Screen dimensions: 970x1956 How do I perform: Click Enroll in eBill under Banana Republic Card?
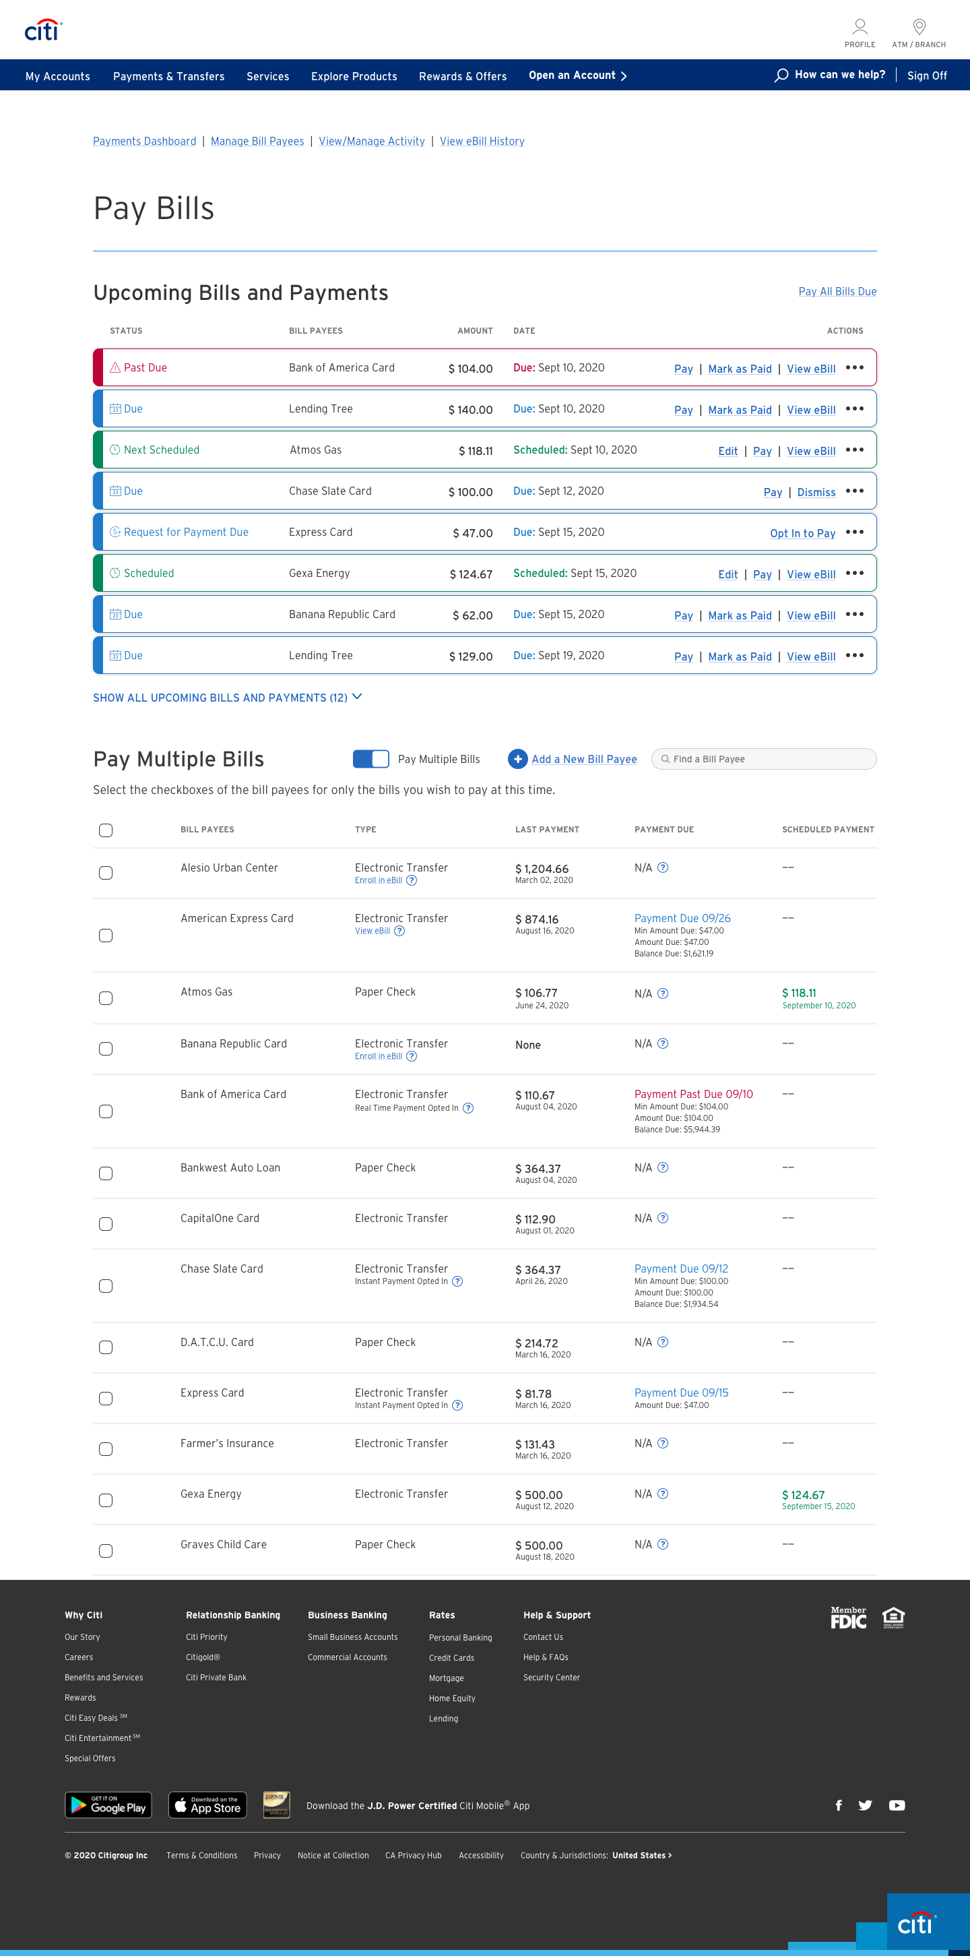pyautogui.click(x=378, y=1056)
